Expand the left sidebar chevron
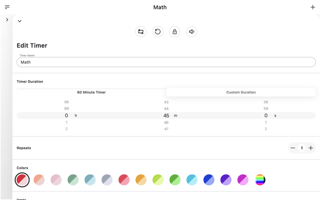Screen dimensions: 320x200 7,20
